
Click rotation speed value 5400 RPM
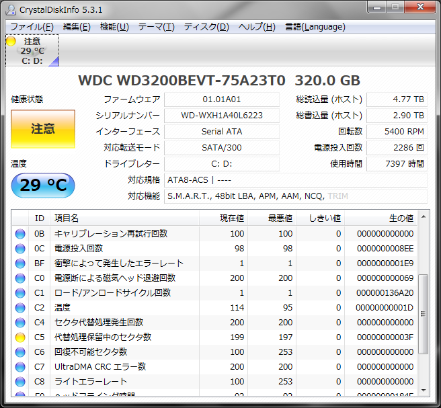[397, 132]
